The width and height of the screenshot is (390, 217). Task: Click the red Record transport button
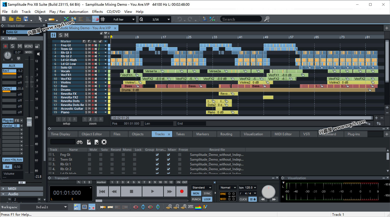click(182, 191)
